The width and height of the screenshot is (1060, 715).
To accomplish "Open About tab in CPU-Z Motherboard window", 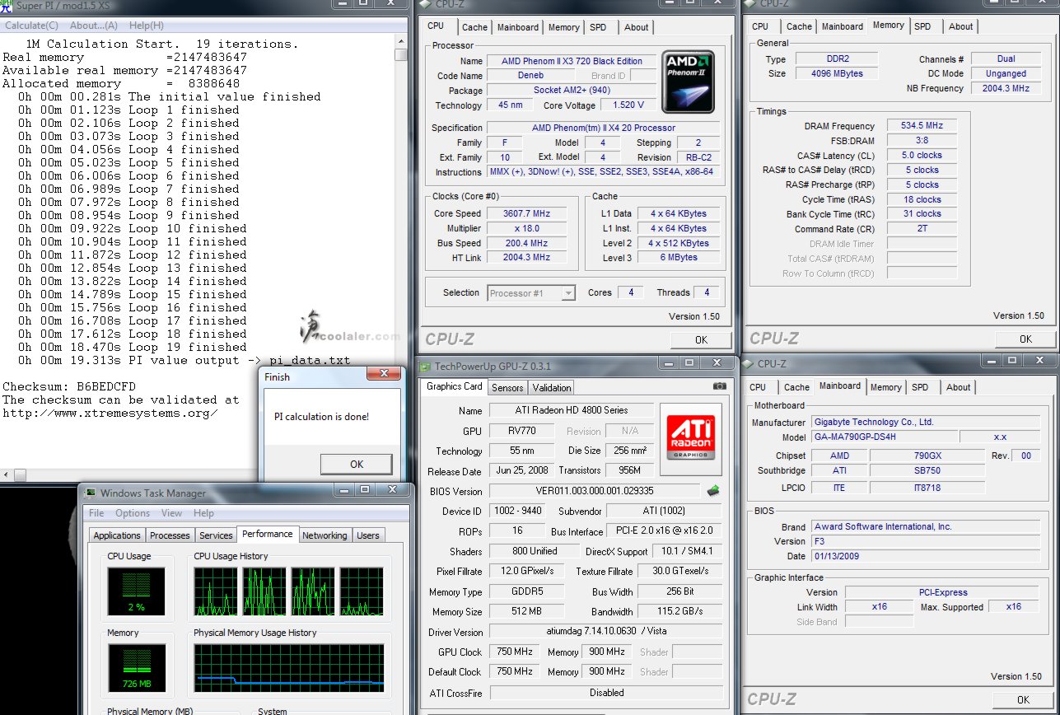I will click(958, 387).
